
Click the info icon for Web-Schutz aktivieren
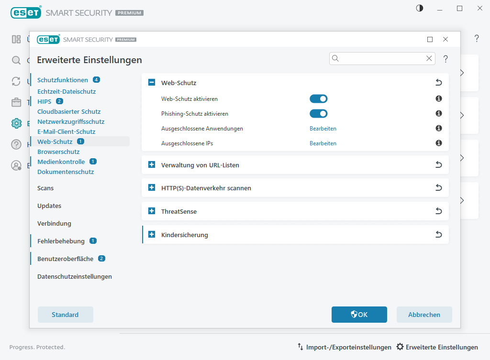pos(438,98)
